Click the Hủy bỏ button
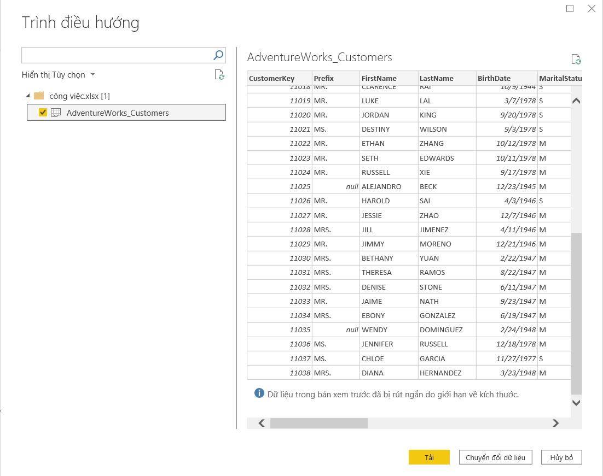Screen dimensions: 603x476 [561, 457]
